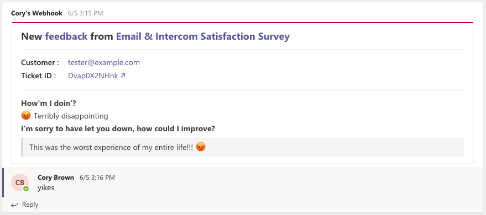Open Cory Brown's CB avatar
Screen dimensions: 486x215
point(20,182)
